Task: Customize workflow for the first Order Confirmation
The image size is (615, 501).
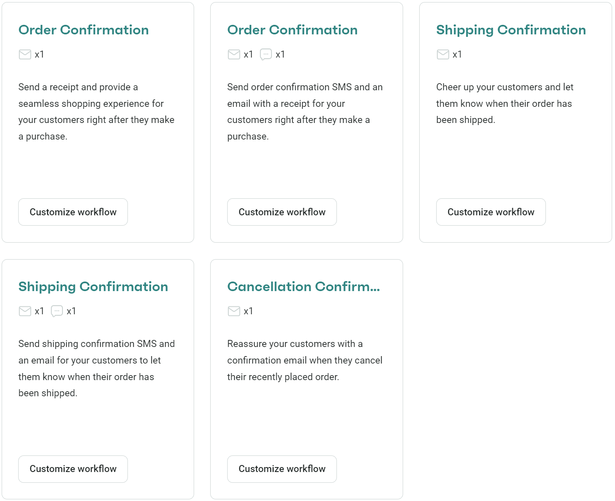Action: [73, 212]
